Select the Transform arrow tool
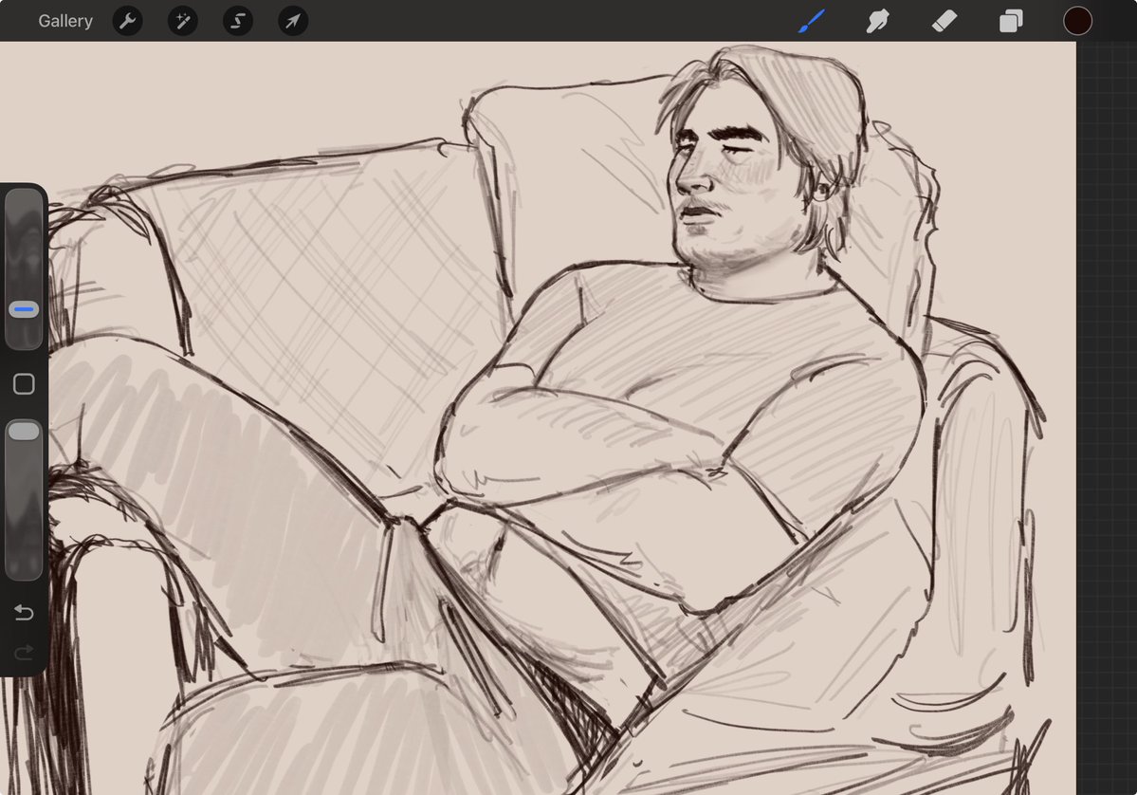Image resolution: width=1137 pixels, height=795 pixels. pyautogui.click(x=292, y=20)
